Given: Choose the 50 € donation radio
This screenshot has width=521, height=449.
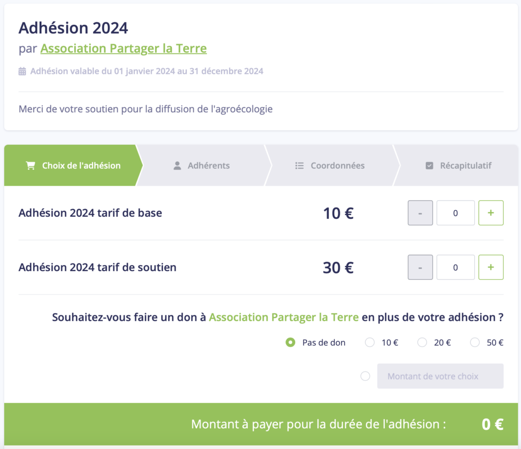Looking at the screenshot, I should click(475, 342).
